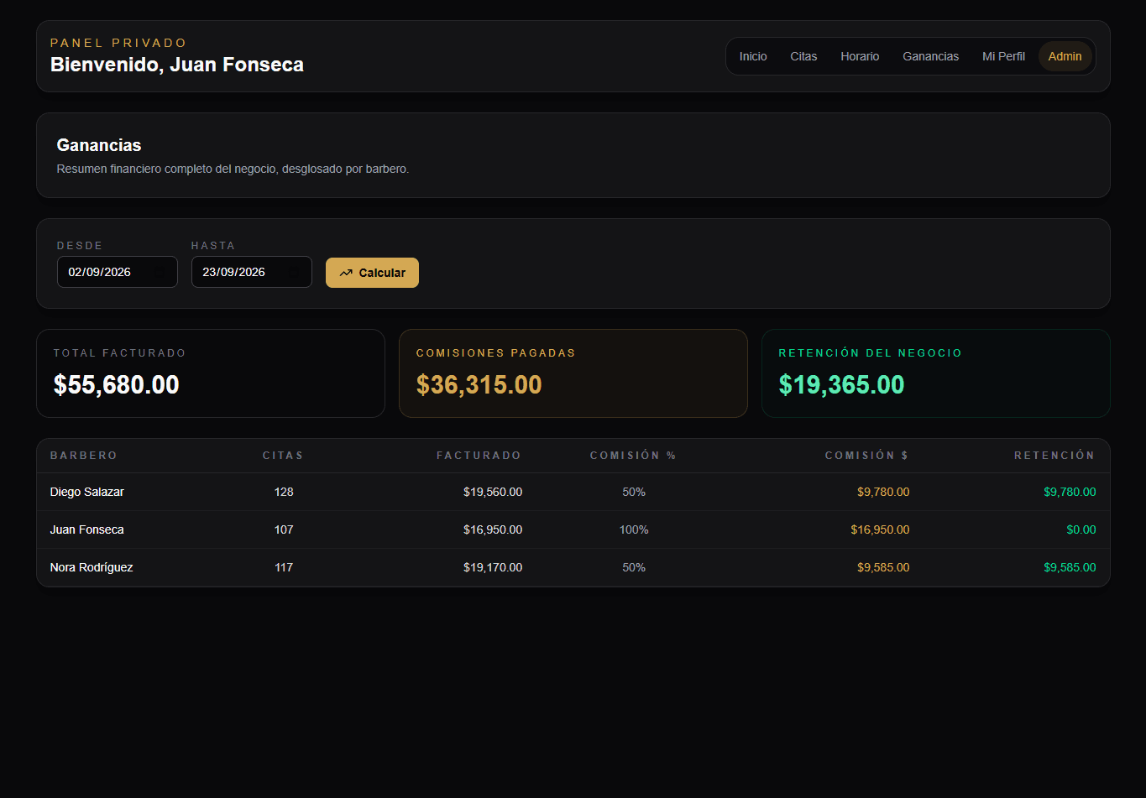The image size is (1146, 798).
Task: Open the Admin tab
Action: tap(1065, 56)
